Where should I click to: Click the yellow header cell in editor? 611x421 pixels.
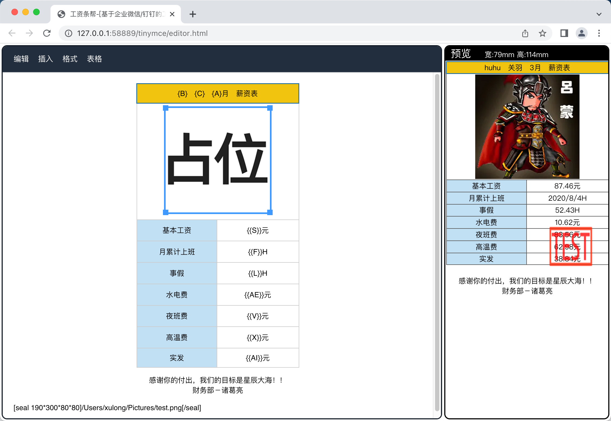point(218,94)
